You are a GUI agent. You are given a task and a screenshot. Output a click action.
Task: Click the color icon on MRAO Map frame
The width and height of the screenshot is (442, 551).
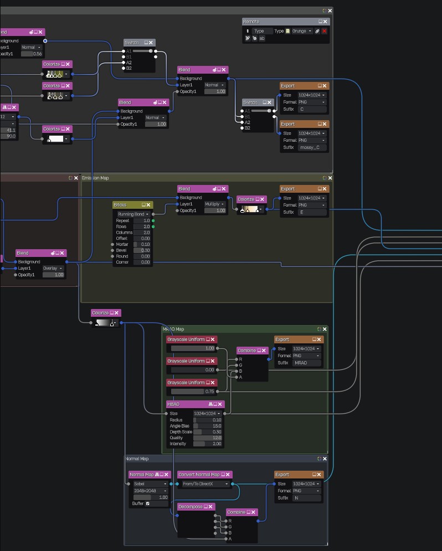pyautogui.click(x=319, y=329)
